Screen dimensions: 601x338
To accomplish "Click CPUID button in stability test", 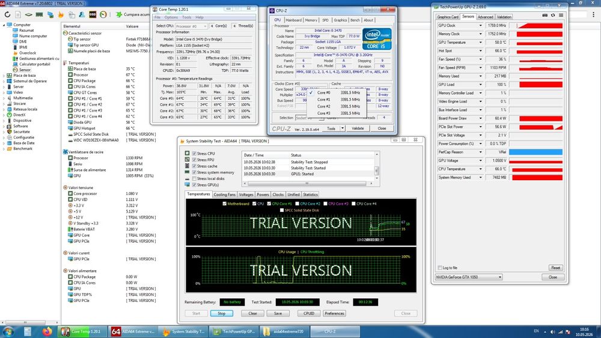I will coord(309,313).
